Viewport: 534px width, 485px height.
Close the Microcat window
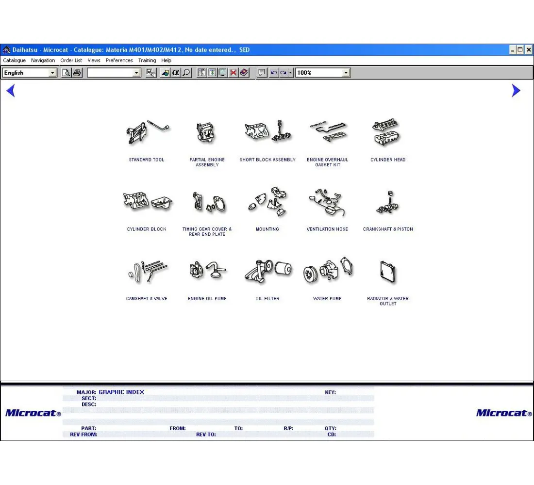[x=529, y=50]
